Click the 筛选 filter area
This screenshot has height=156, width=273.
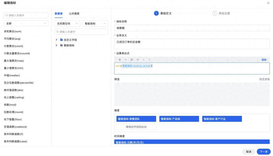click(x=192, y=94)
